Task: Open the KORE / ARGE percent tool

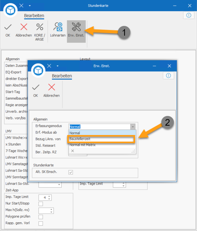Action: tap(40, 27)
